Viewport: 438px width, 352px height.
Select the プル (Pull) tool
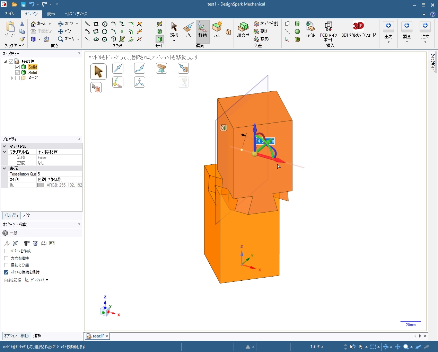click(188, 29)
